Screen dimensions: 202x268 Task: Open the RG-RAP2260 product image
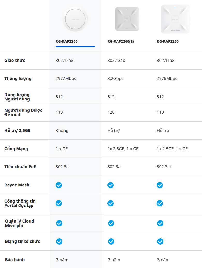[175, 19]
